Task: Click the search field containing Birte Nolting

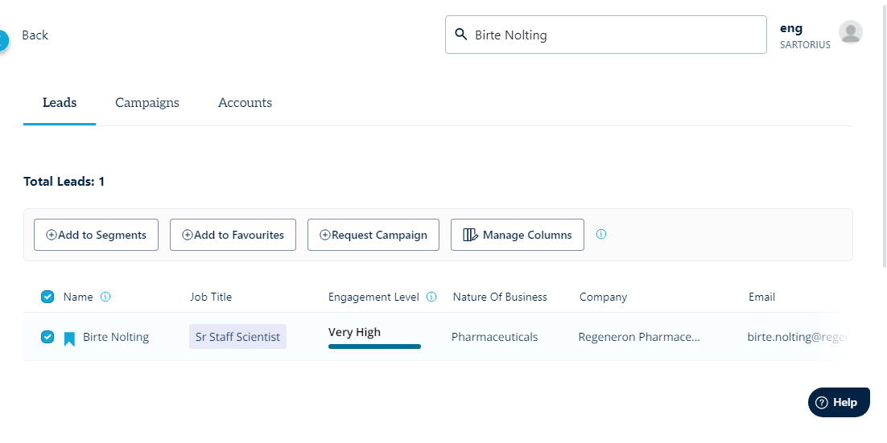Action: 612,35
